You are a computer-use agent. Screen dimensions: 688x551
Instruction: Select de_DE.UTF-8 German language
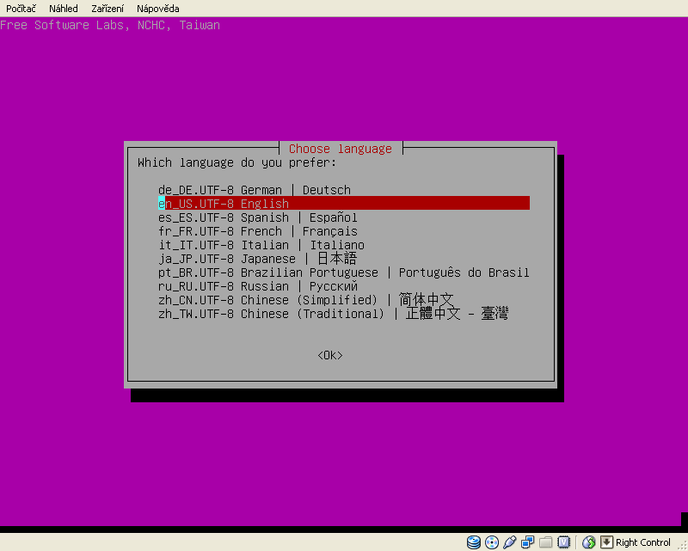(255, 190)
